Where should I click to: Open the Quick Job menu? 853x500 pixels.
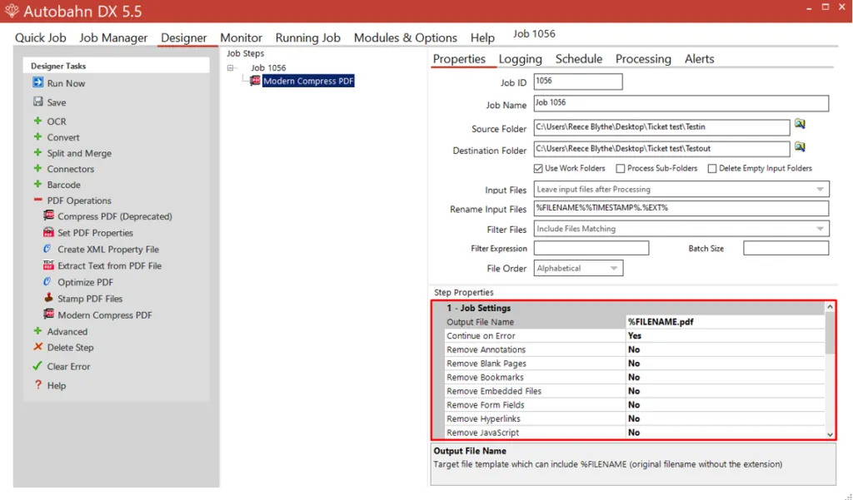[x=41, y=37]
